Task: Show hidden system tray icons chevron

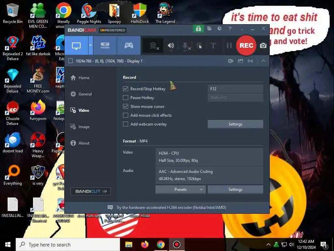Action: click(268, 244)
